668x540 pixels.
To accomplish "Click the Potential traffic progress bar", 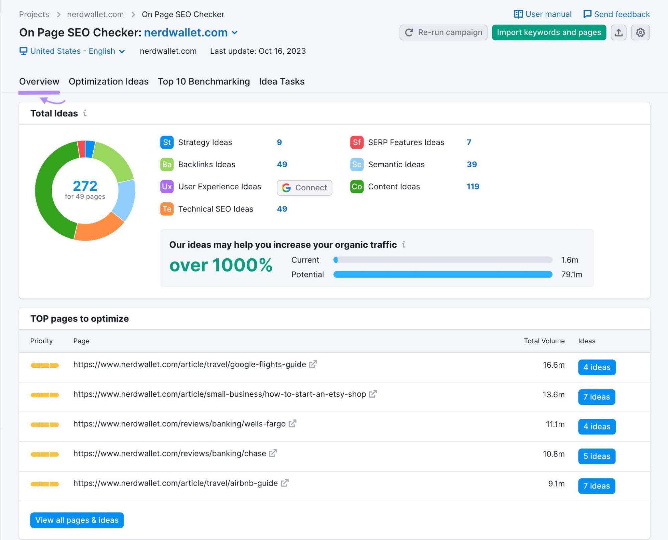I will click(x=443, y=275).
